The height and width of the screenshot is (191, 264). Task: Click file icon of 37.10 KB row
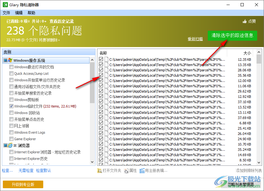tap(106, 102)
